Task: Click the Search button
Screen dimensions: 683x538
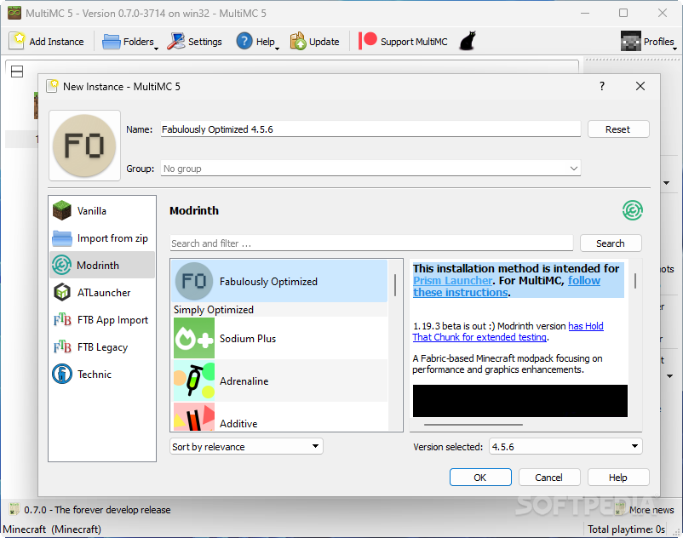Action: pyautogui.click(x=611, y=243)
